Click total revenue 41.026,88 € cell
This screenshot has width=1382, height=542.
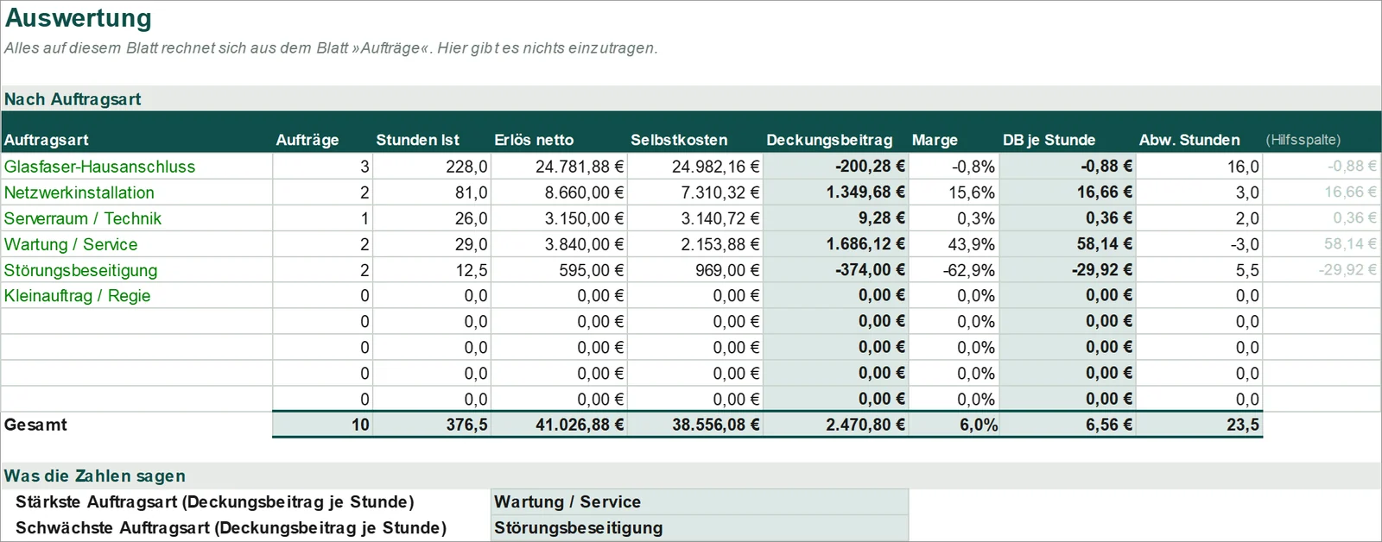point(560,425)
